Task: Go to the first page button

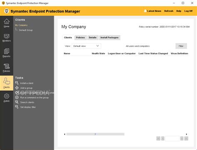Action: 158,138
